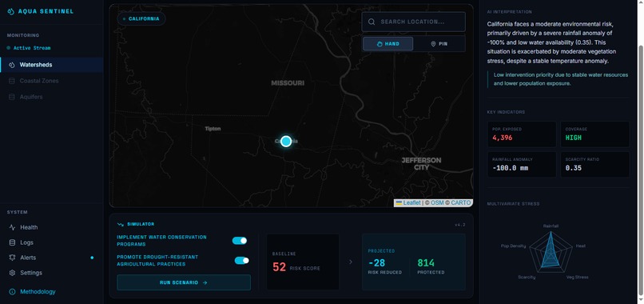Click the Missouri map label
The image size is (644, 304).
pos(288,83)
